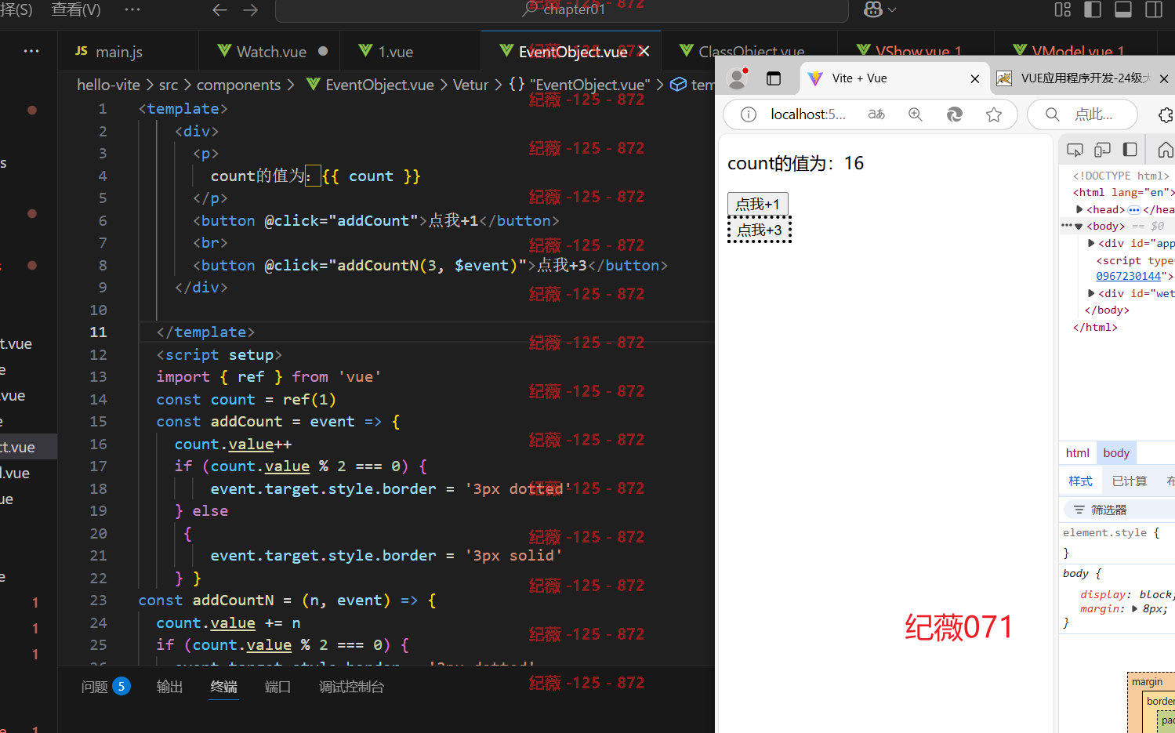Expand the div id="wet node

click(1091, 293)
